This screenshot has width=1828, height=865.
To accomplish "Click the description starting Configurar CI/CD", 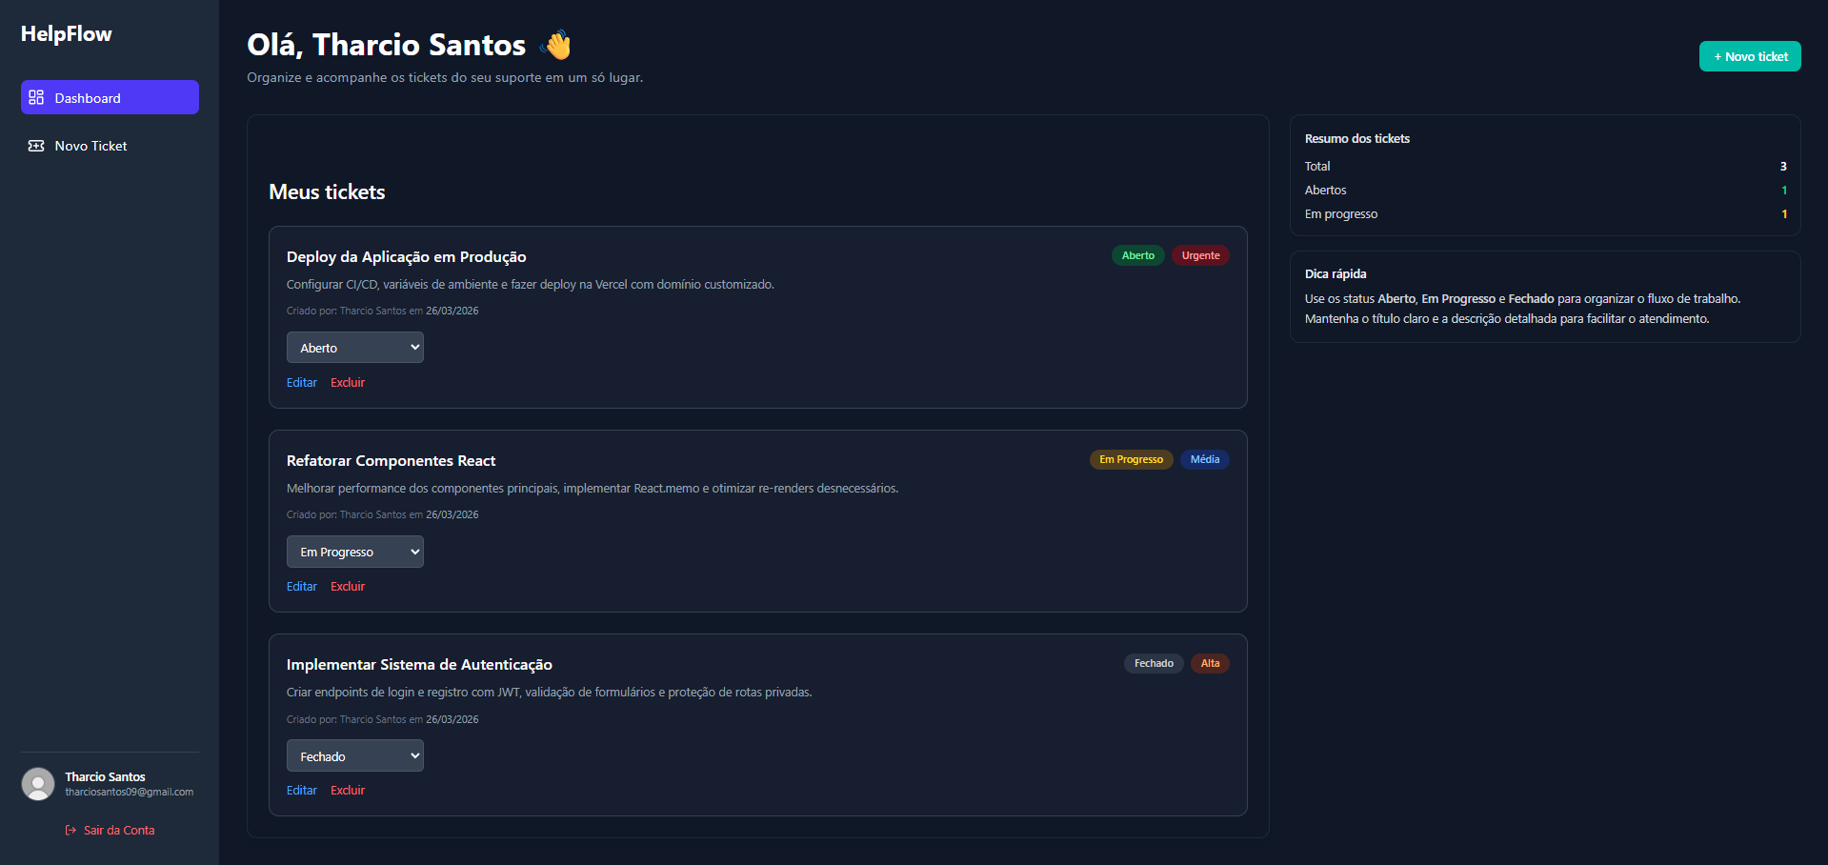I will click(x=531, y=284).
